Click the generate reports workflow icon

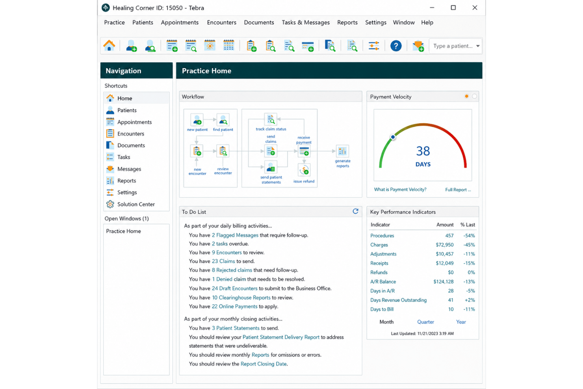(342, 151)
